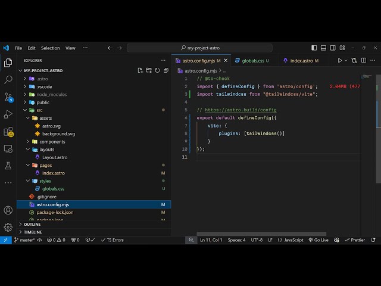Open the Remote Explorer view
Image resolution: width=381 pixels, height=286 pixels.
pos(8,148)
